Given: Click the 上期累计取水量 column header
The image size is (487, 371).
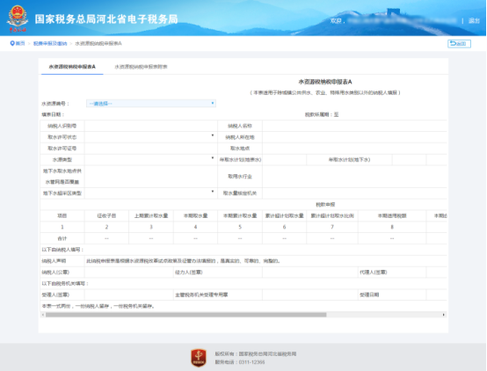Looking at the screenshot, I should click(x=151, y=215).
